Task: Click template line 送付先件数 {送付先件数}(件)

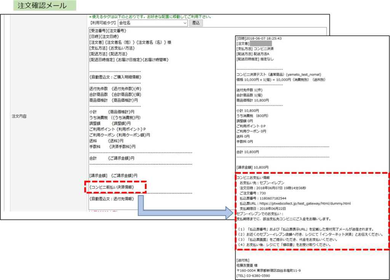Action: 115,89
